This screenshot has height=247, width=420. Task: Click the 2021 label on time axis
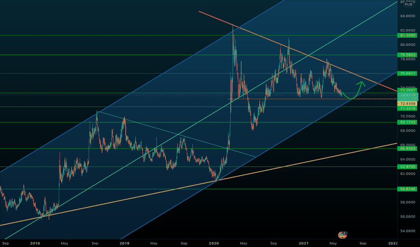click(303, 243)
